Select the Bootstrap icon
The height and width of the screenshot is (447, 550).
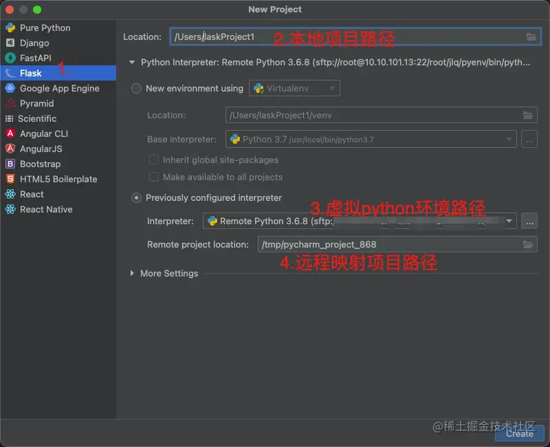pyautogui.click(x=10, y=164)
